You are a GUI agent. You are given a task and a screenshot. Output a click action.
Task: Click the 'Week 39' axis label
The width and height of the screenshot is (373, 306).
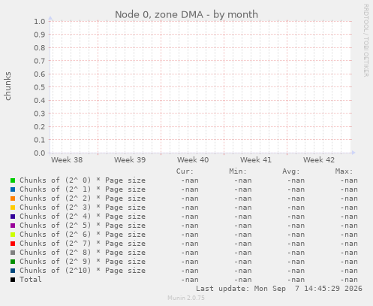click(130, 160)
